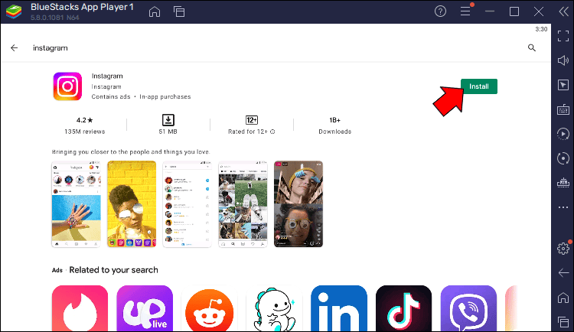Viewport: 574px width, 332px height.
Task: Open the BlueStacks home tab icon
Action: tap(155, 11)
